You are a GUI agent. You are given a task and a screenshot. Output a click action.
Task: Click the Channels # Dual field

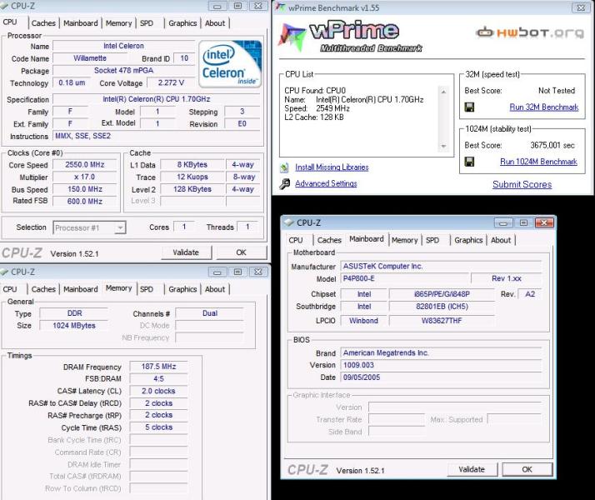[210, 313]
